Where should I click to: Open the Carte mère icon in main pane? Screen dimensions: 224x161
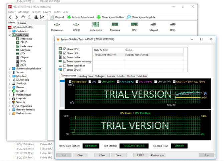tap(95, 27)
